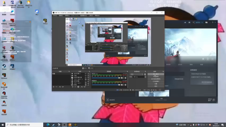Open Steam Big Picture mode icon
The height and width of the screenshot is (127, 226).
click(x=207, y=23)
